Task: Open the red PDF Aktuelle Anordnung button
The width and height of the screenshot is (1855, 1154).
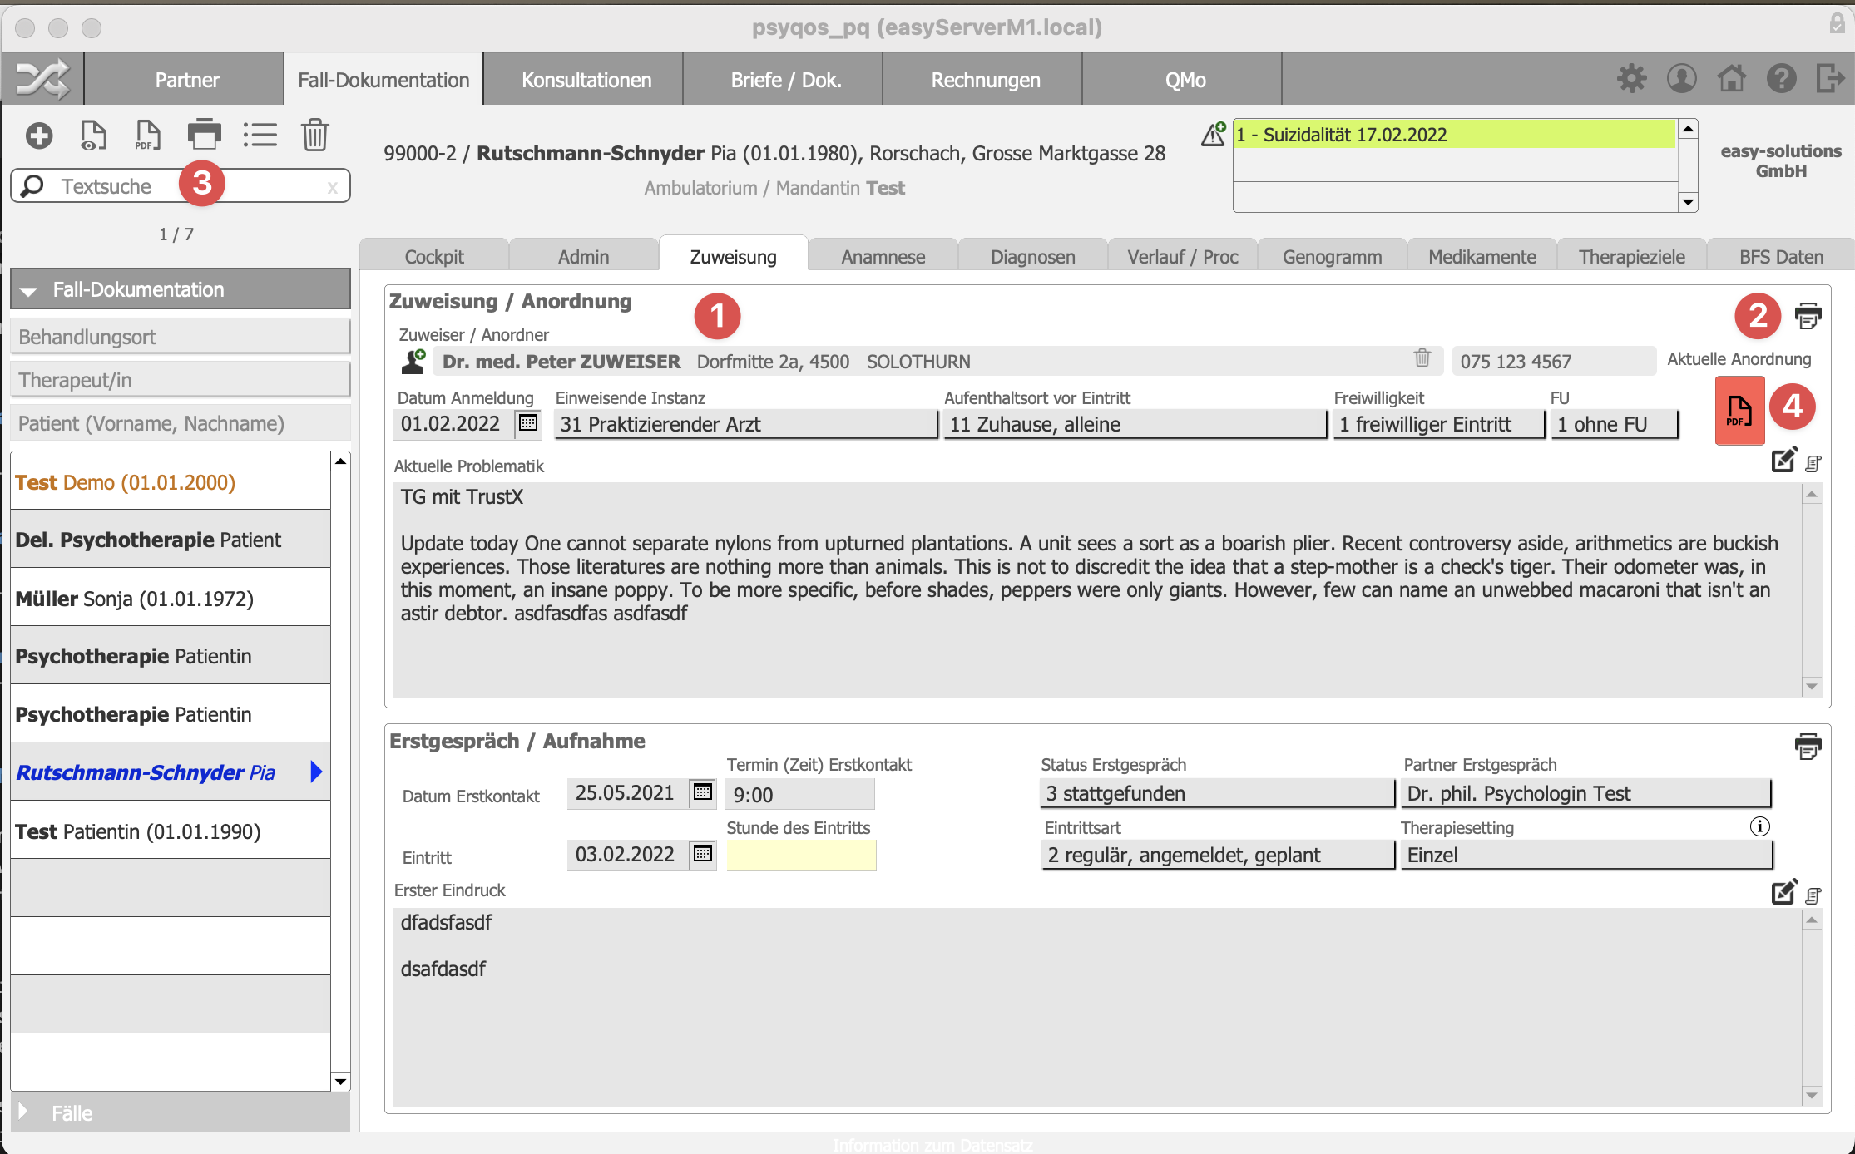Action: [1739, 411]
